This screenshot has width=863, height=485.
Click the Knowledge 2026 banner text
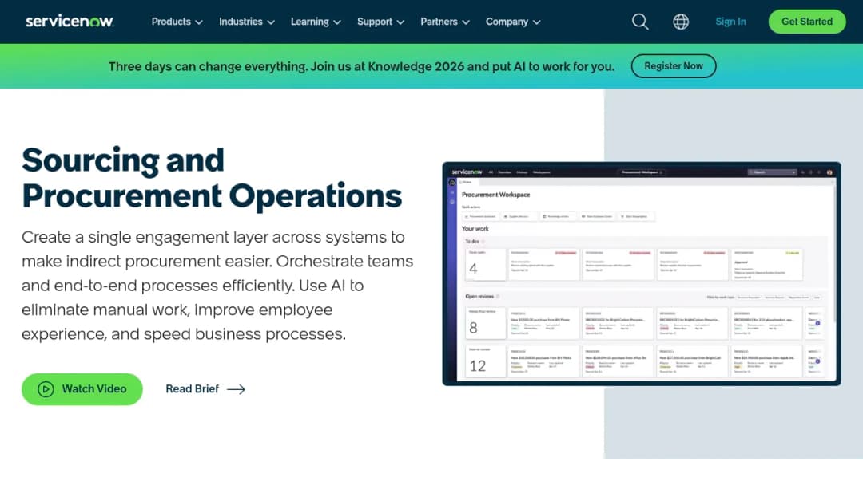point(361,66)
